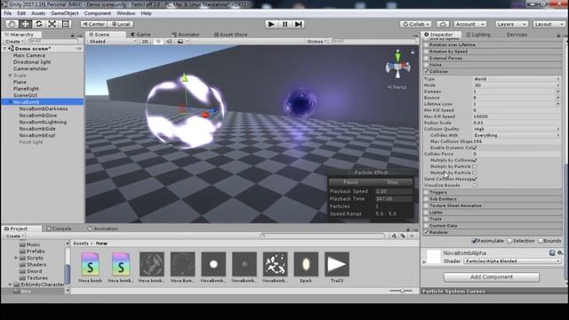Screen dimensions: 569x320
Task: Collapse the NovaBomb hierarchy item
Action: point(10,102)
